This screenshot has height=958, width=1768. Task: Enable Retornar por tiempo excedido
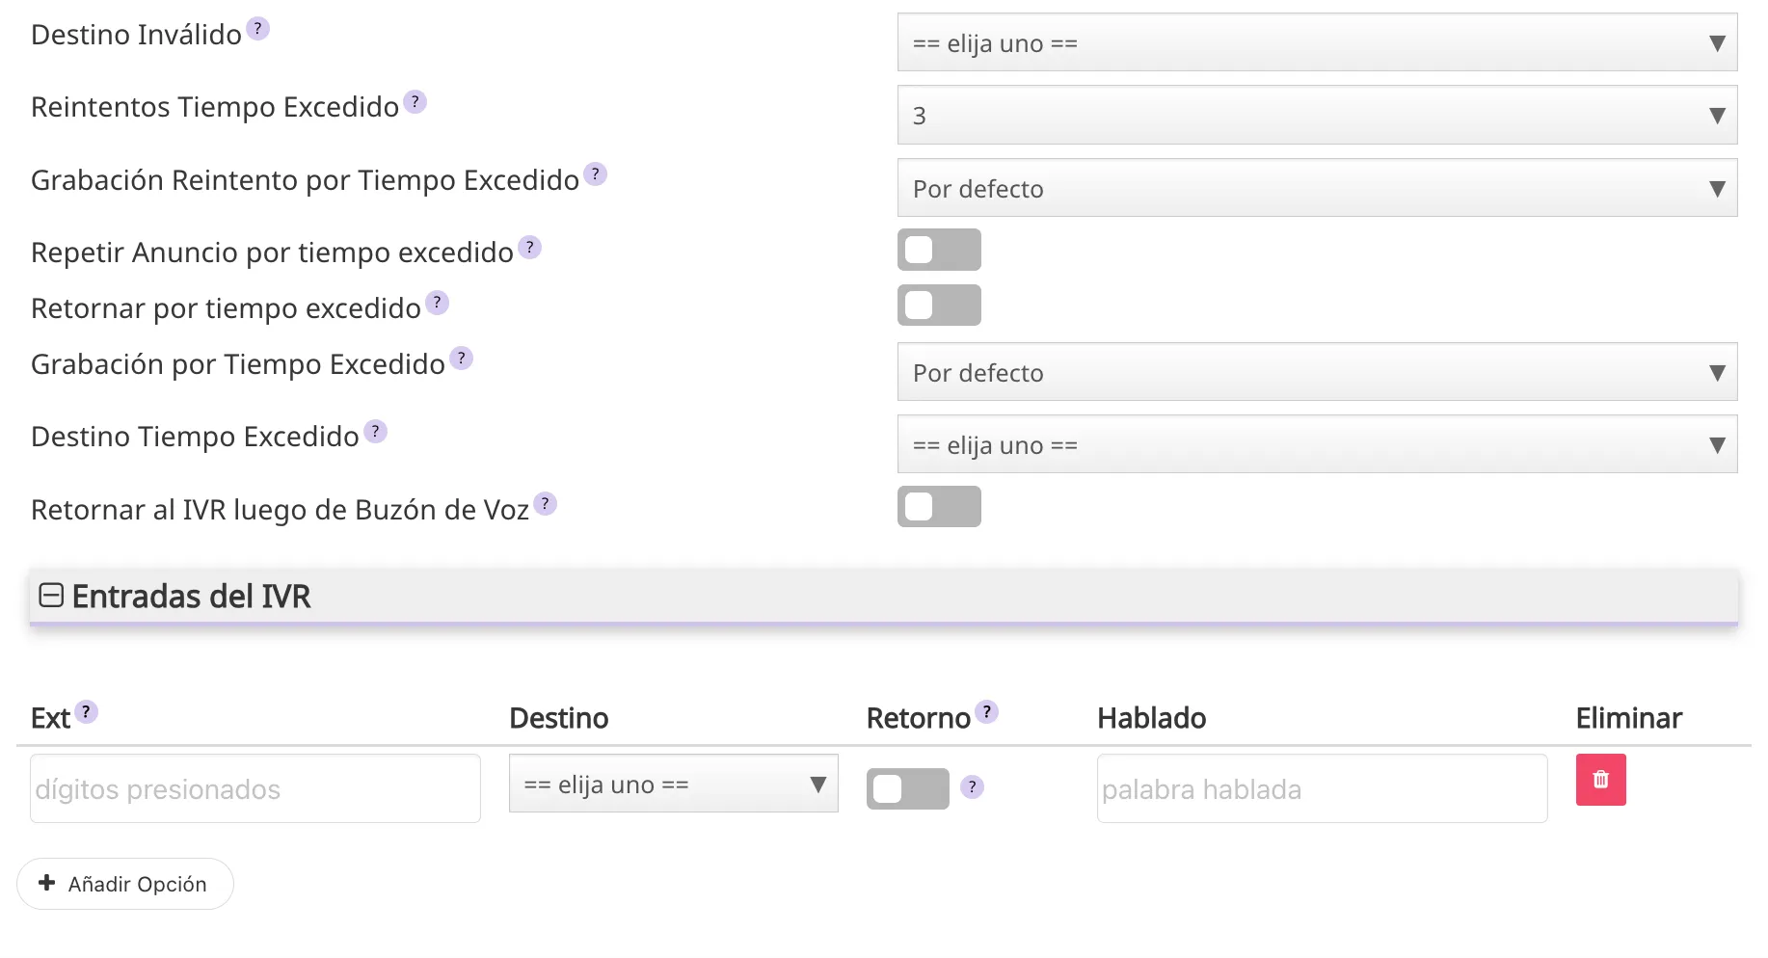coord(939,305)
